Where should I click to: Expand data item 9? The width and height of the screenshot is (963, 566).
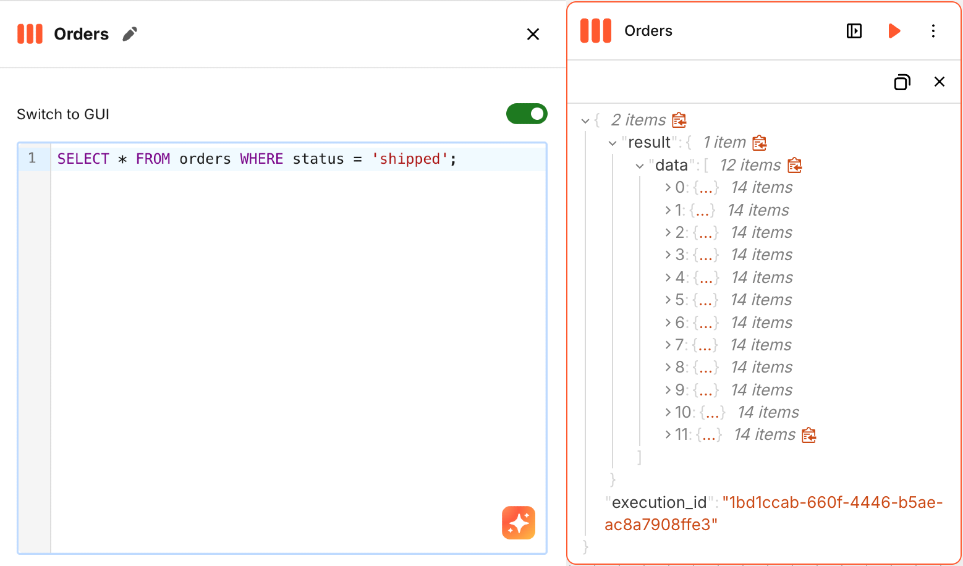click(x=668, y=390)
